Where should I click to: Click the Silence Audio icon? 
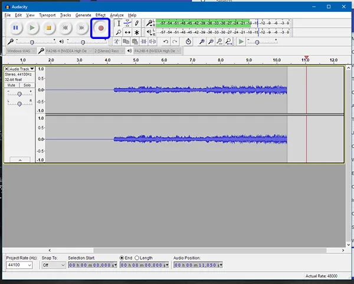coord(152,41)
